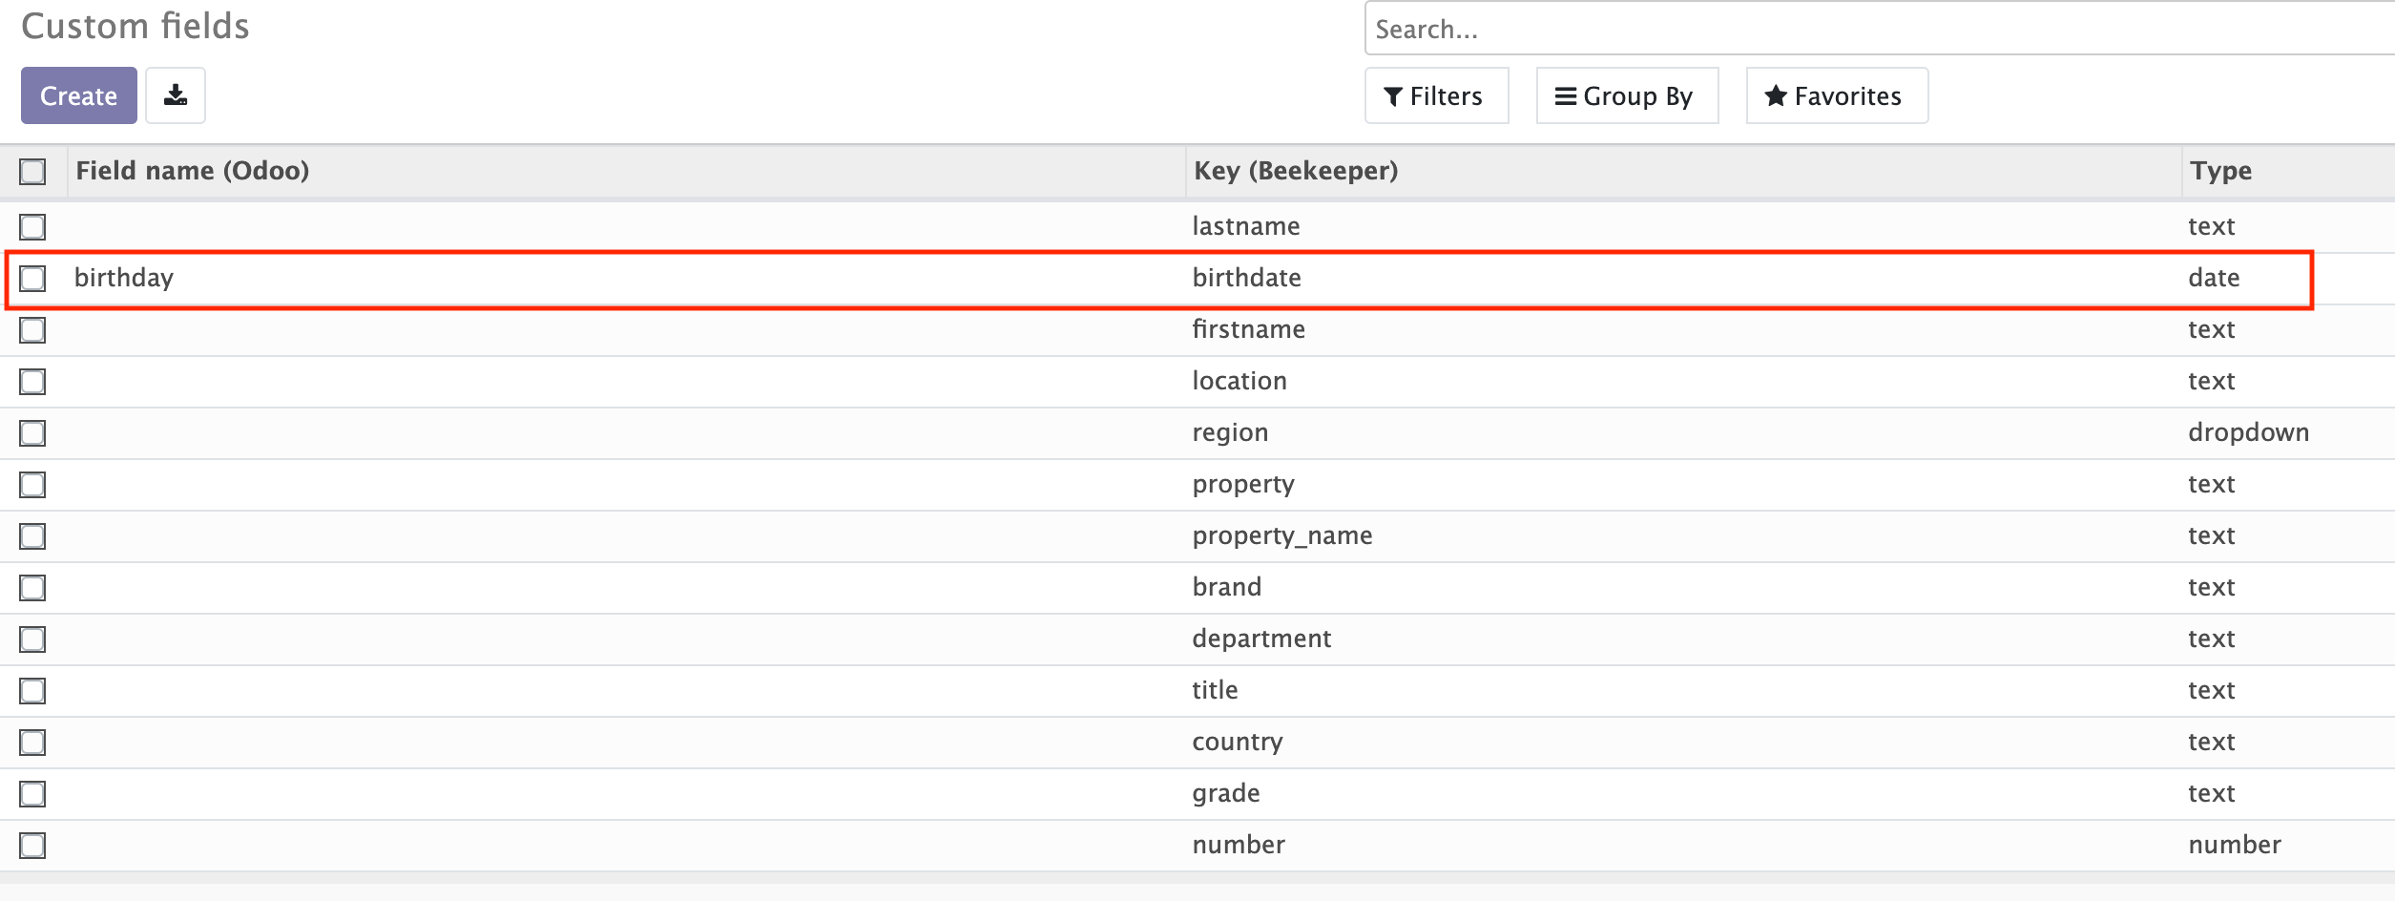Toggle the select-all checkbox in header
The width and height of the screenshot is (2395, 901).
click(x=32, y=172)
